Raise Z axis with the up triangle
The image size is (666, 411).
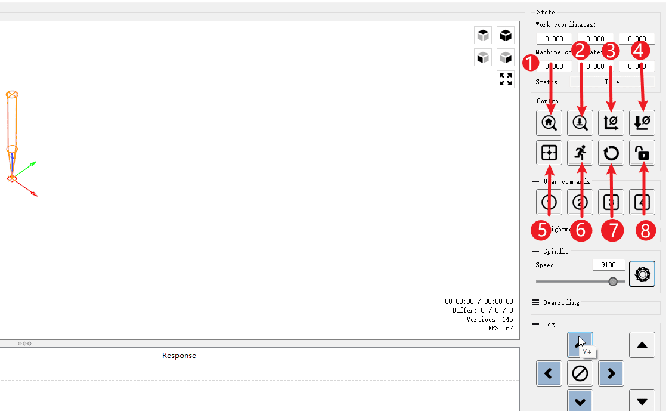pyautogui.click(x=642, y=345)
